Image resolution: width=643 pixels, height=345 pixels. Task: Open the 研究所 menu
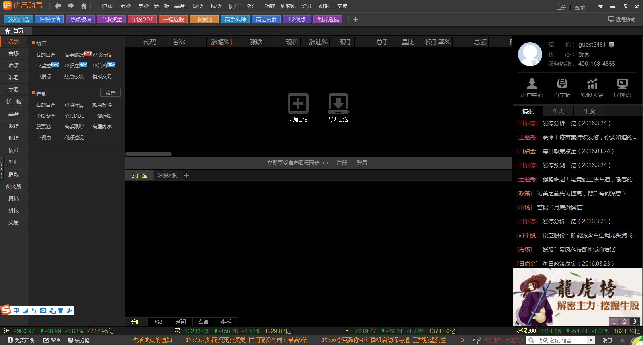coord(288,6)
